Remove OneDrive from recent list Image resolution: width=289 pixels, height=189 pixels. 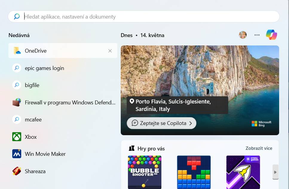[x=110, y=51]
